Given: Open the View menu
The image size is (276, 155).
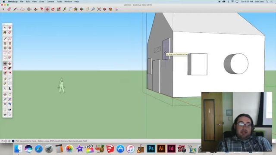Looking at the screenshot, I should click(x=34, y=2).
